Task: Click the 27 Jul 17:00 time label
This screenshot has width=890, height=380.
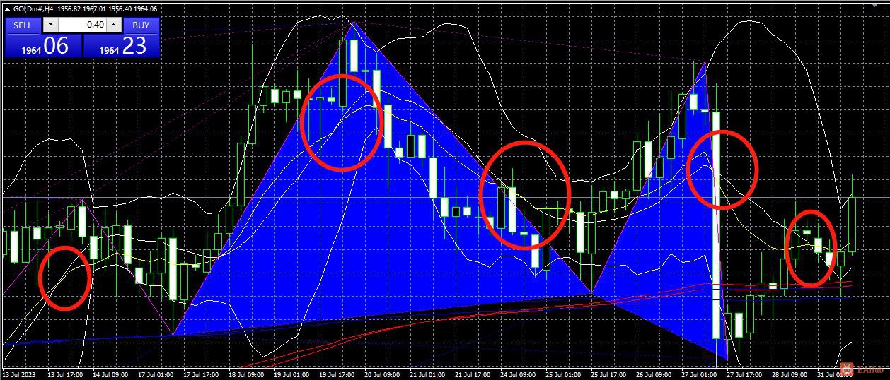Action: [744, 375]
